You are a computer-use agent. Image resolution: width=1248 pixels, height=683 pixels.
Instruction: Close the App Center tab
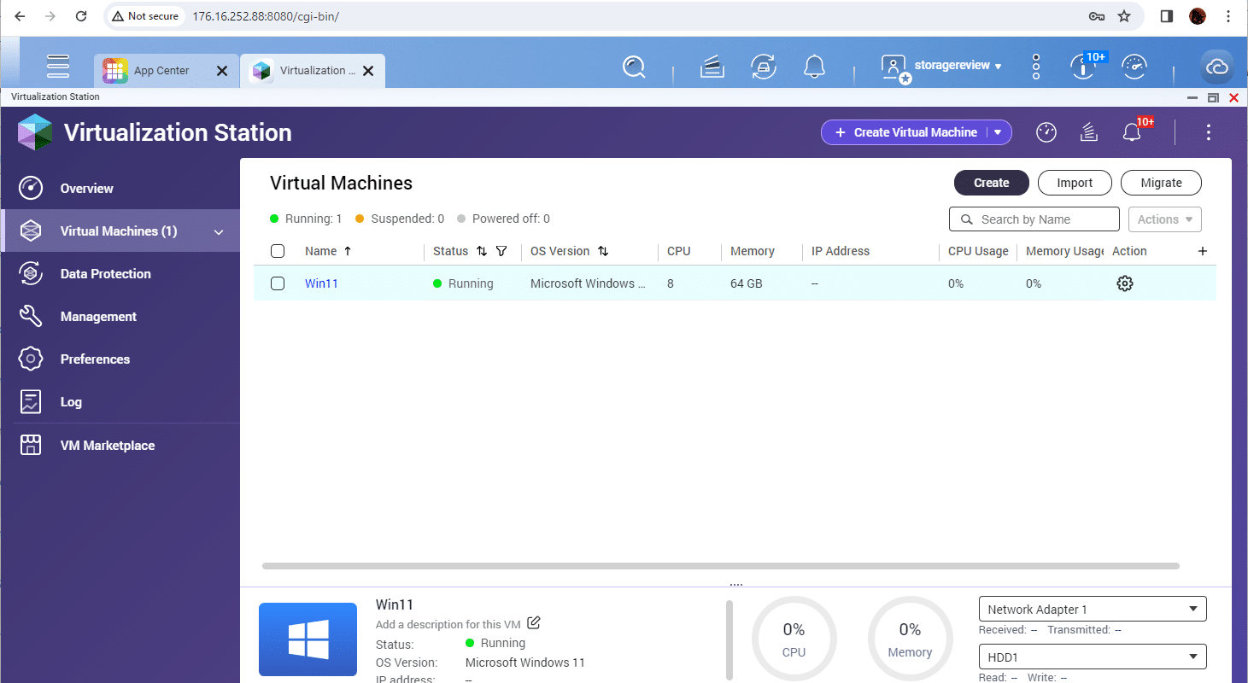click(x=222, y=71)
